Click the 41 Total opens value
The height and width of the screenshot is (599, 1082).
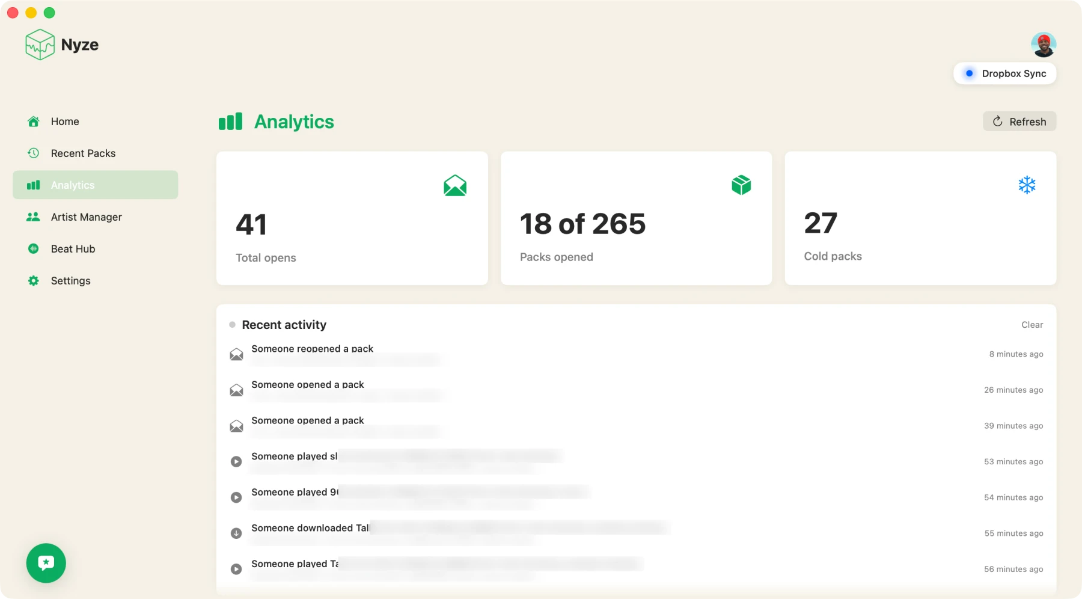(251, 225)
